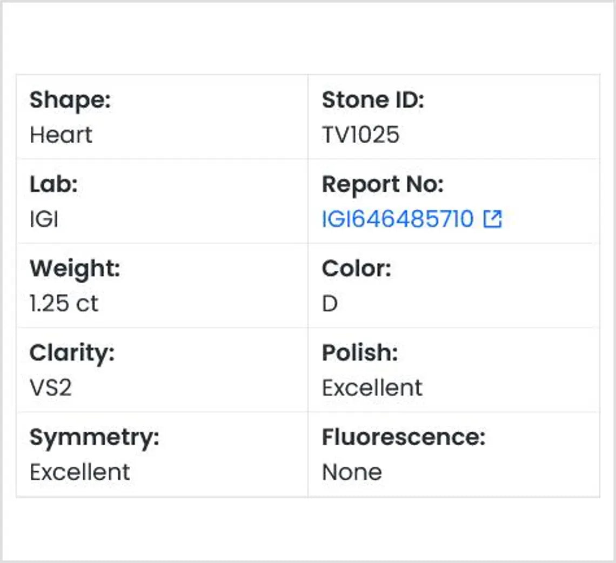This screenshot has height=563, width=616.
Task: Click the Stone ID label
Action: pyautogui.click(x=373, y=100)
